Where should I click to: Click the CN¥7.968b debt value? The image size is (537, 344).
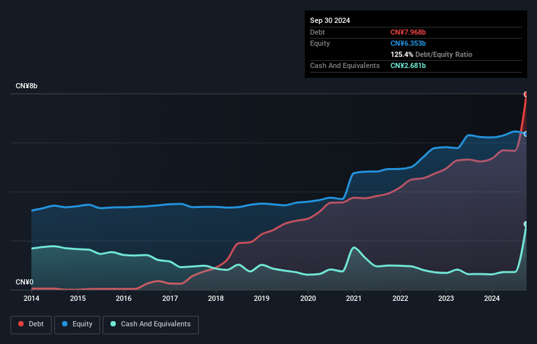408,32
